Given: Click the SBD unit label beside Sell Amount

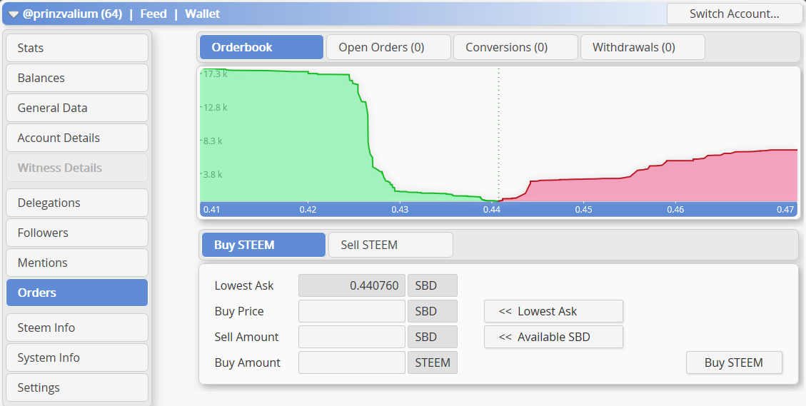Looking at the screenshot, I should (x=433, y=337).
